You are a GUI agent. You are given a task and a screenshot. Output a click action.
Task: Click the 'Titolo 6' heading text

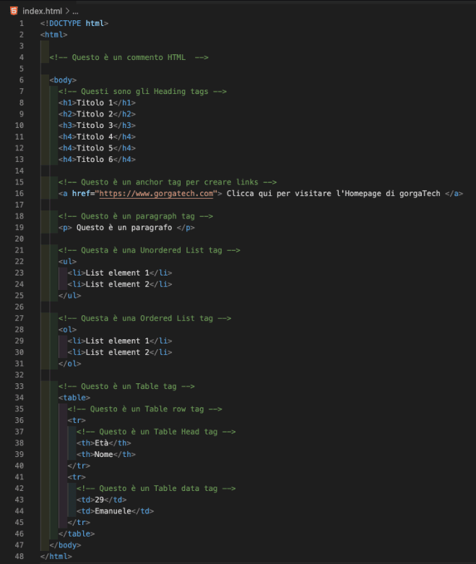tap(95, 159)
